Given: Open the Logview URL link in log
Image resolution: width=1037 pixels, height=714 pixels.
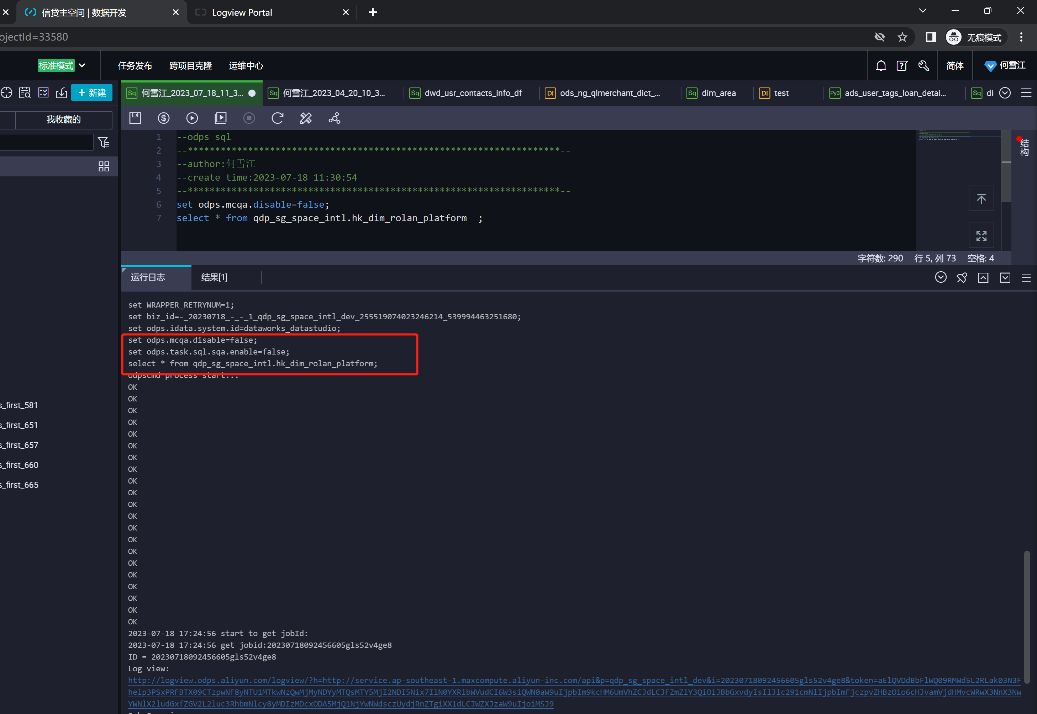Looking at the screenshot, I should point(574,692).
